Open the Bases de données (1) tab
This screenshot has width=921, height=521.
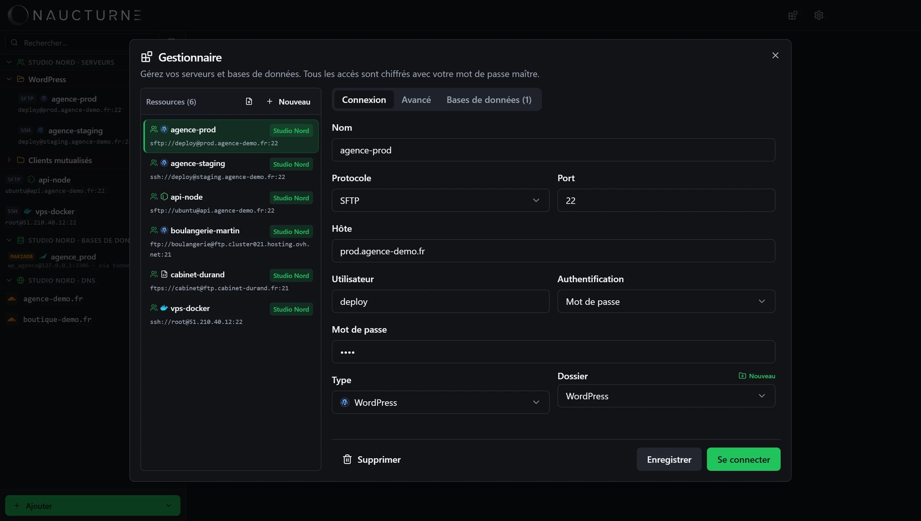[489, 100]
